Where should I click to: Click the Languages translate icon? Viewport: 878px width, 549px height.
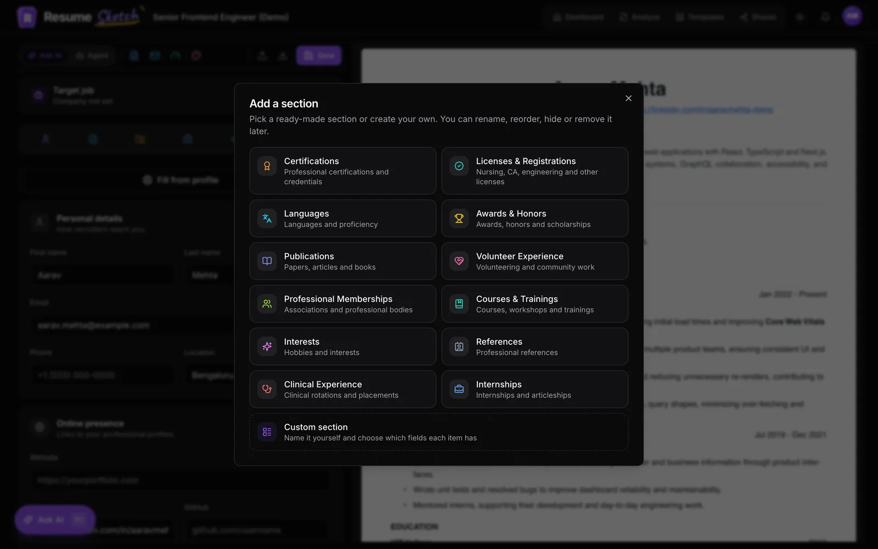(267, 219)
